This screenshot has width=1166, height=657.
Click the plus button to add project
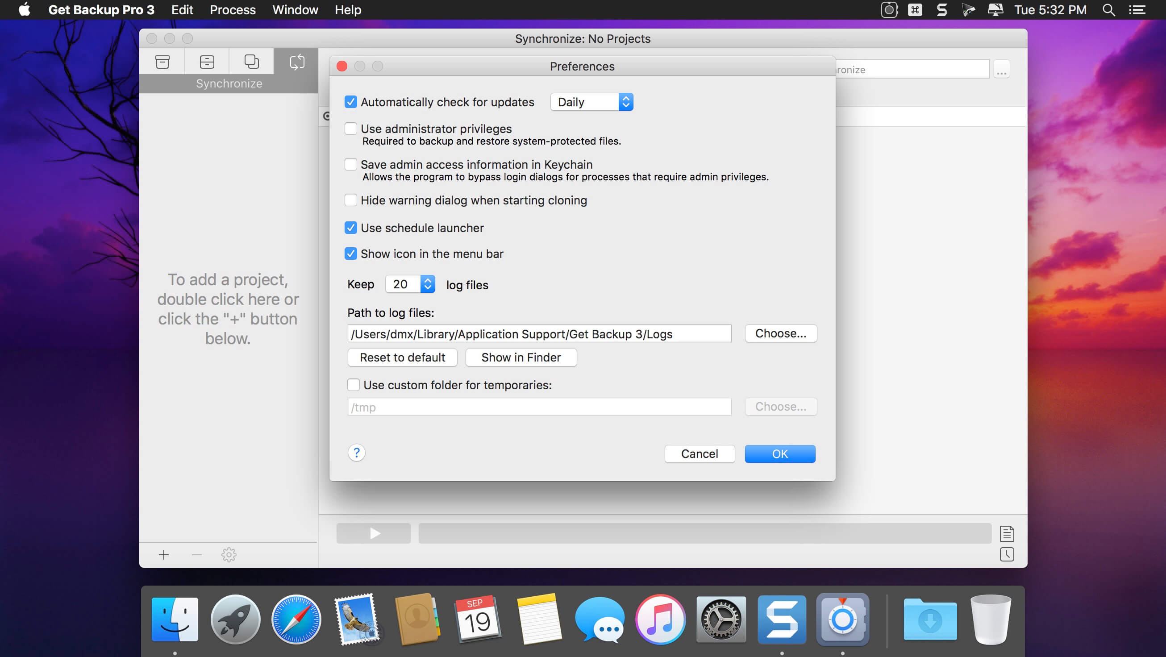coord(164,555)
